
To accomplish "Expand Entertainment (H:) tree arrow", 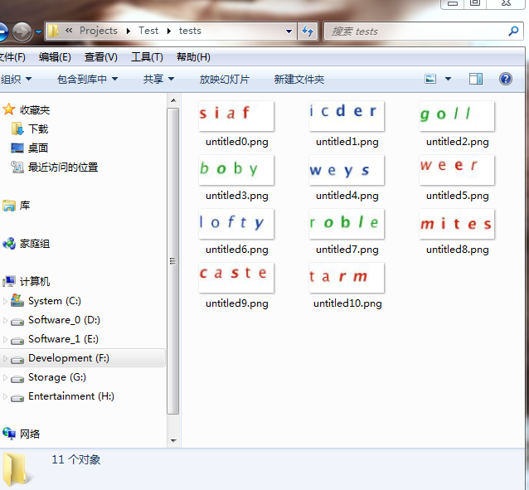I will 5,396.
